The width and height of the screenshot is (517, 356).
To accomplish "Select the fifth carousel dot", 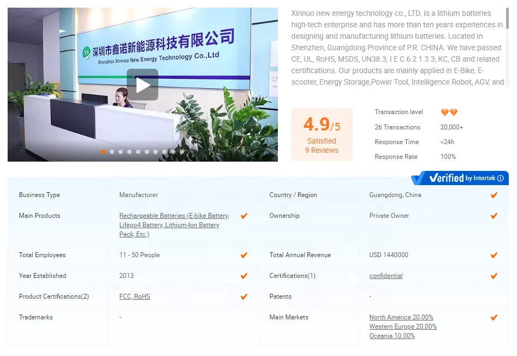I will pos(138,152).
